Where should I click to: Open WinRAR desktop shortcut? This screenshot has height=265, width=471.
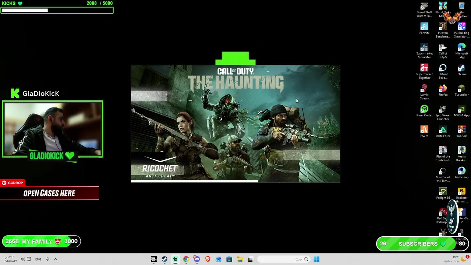(x=461, y=132)
